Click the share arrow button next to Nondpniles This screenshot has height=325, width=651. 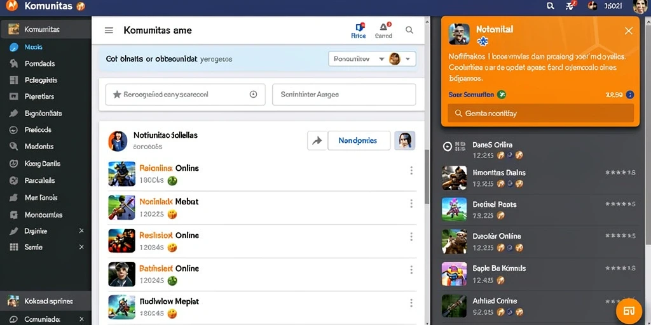[317, 140]
